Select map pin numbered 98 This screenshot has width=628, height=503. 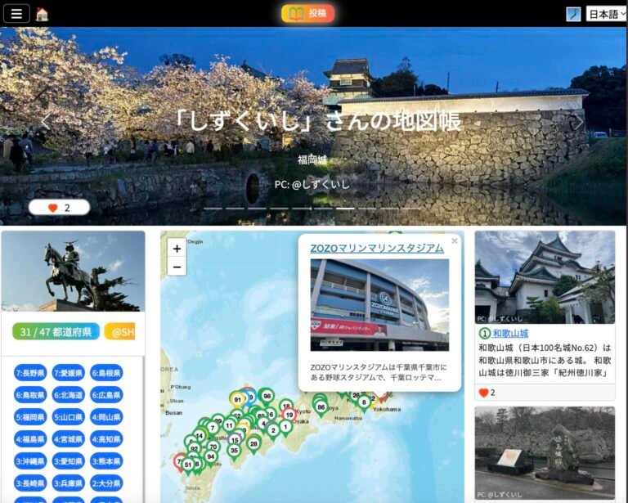click(x=266, y=396)
